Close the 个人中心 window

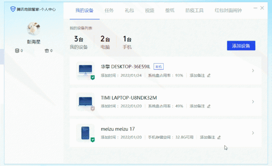tap(262, 8)
